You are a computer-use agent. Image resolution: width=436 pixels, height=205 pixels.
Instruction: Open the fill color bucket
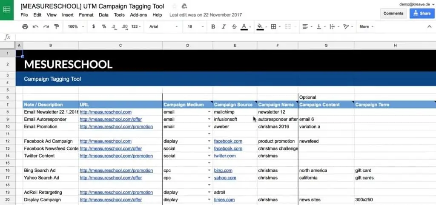pos(260,27)
